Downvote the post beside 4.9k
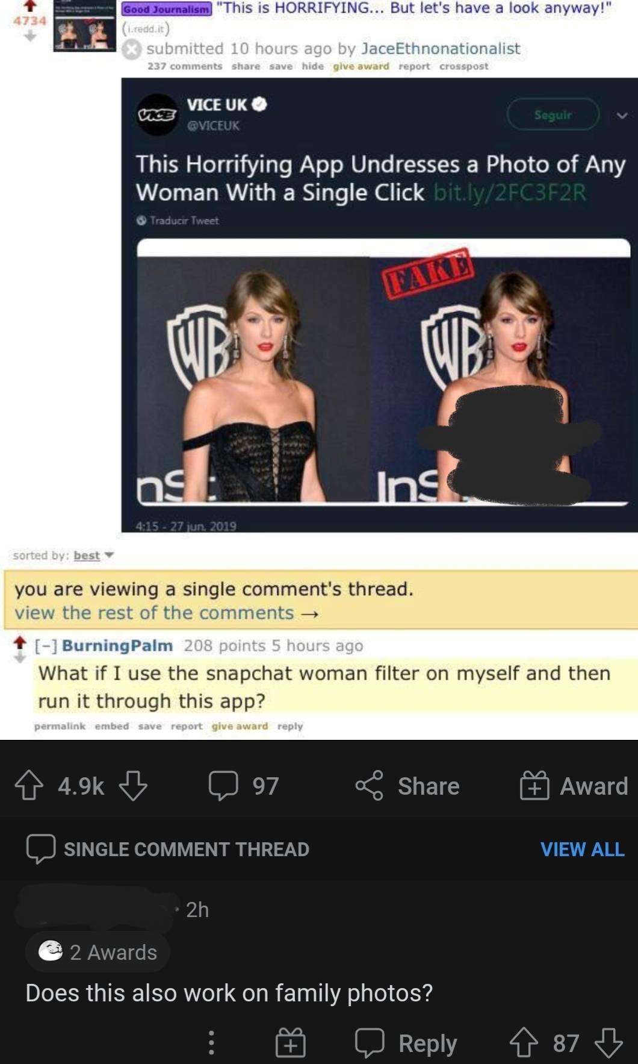 click(133, 786)
